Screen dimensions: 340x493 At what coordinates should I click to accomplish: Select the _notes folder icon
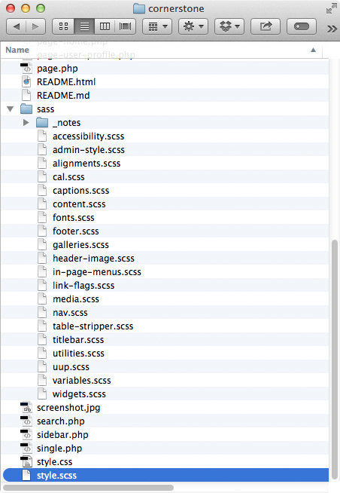click(42, 123)
